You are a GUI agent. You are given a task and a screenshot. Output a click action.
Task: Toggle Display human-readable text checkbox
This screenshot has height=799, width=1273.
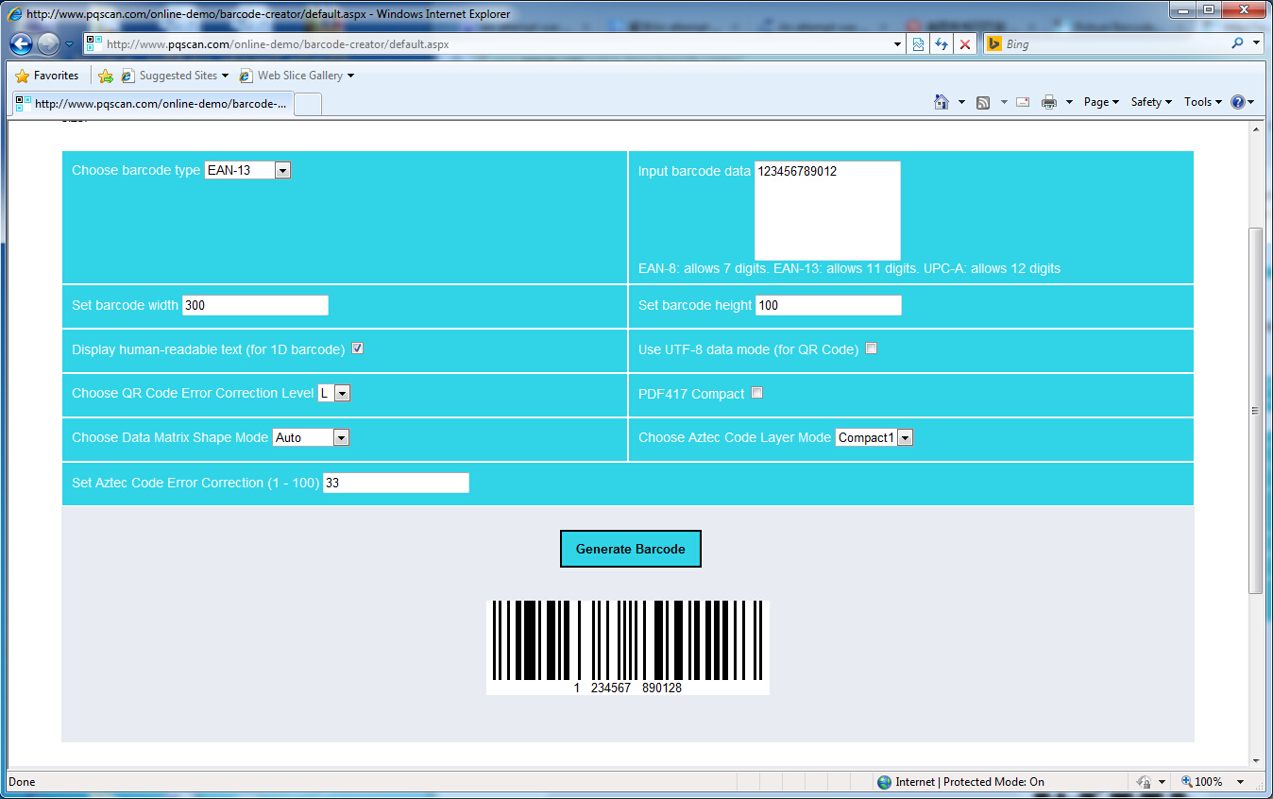point(358,348)
